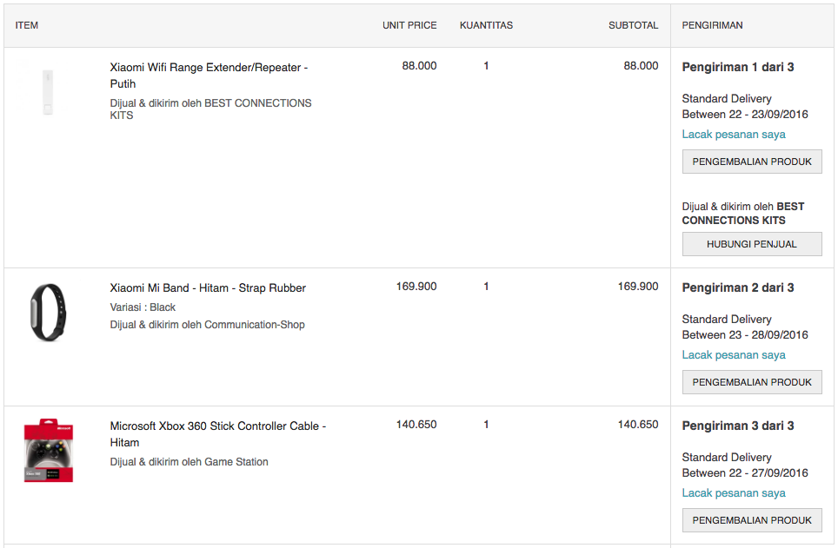Click the Game Station seller text
838x548 pixels.
(236, 462)
